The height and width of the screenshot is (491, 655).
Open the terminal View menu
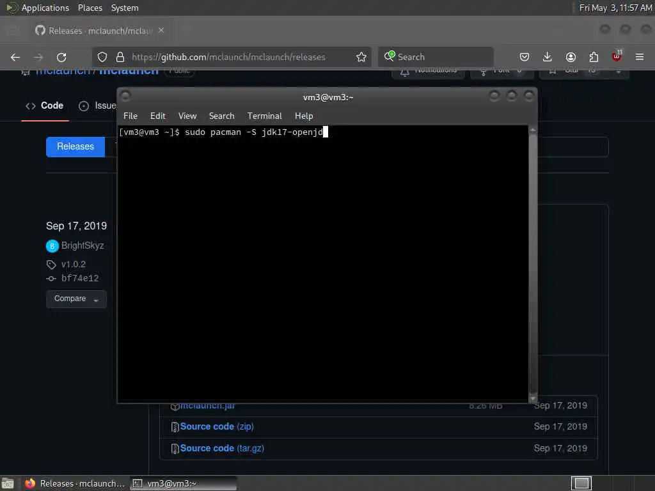(187, 116)
